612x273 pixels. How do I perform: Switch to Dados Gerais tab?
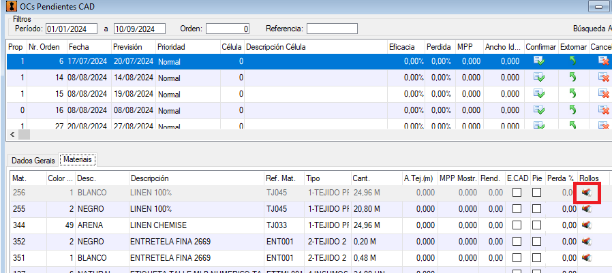point(33,160)
